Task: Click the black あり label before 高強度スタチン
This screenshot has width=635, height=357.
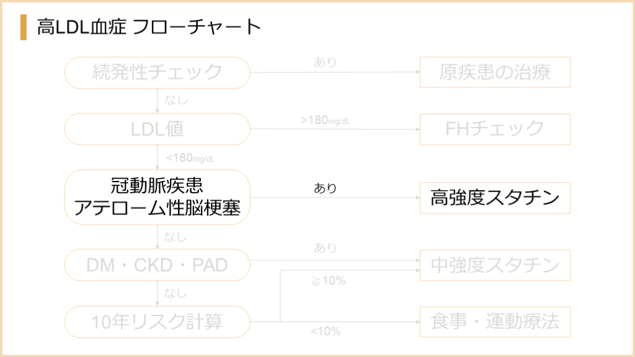Action: click(326, 188)
